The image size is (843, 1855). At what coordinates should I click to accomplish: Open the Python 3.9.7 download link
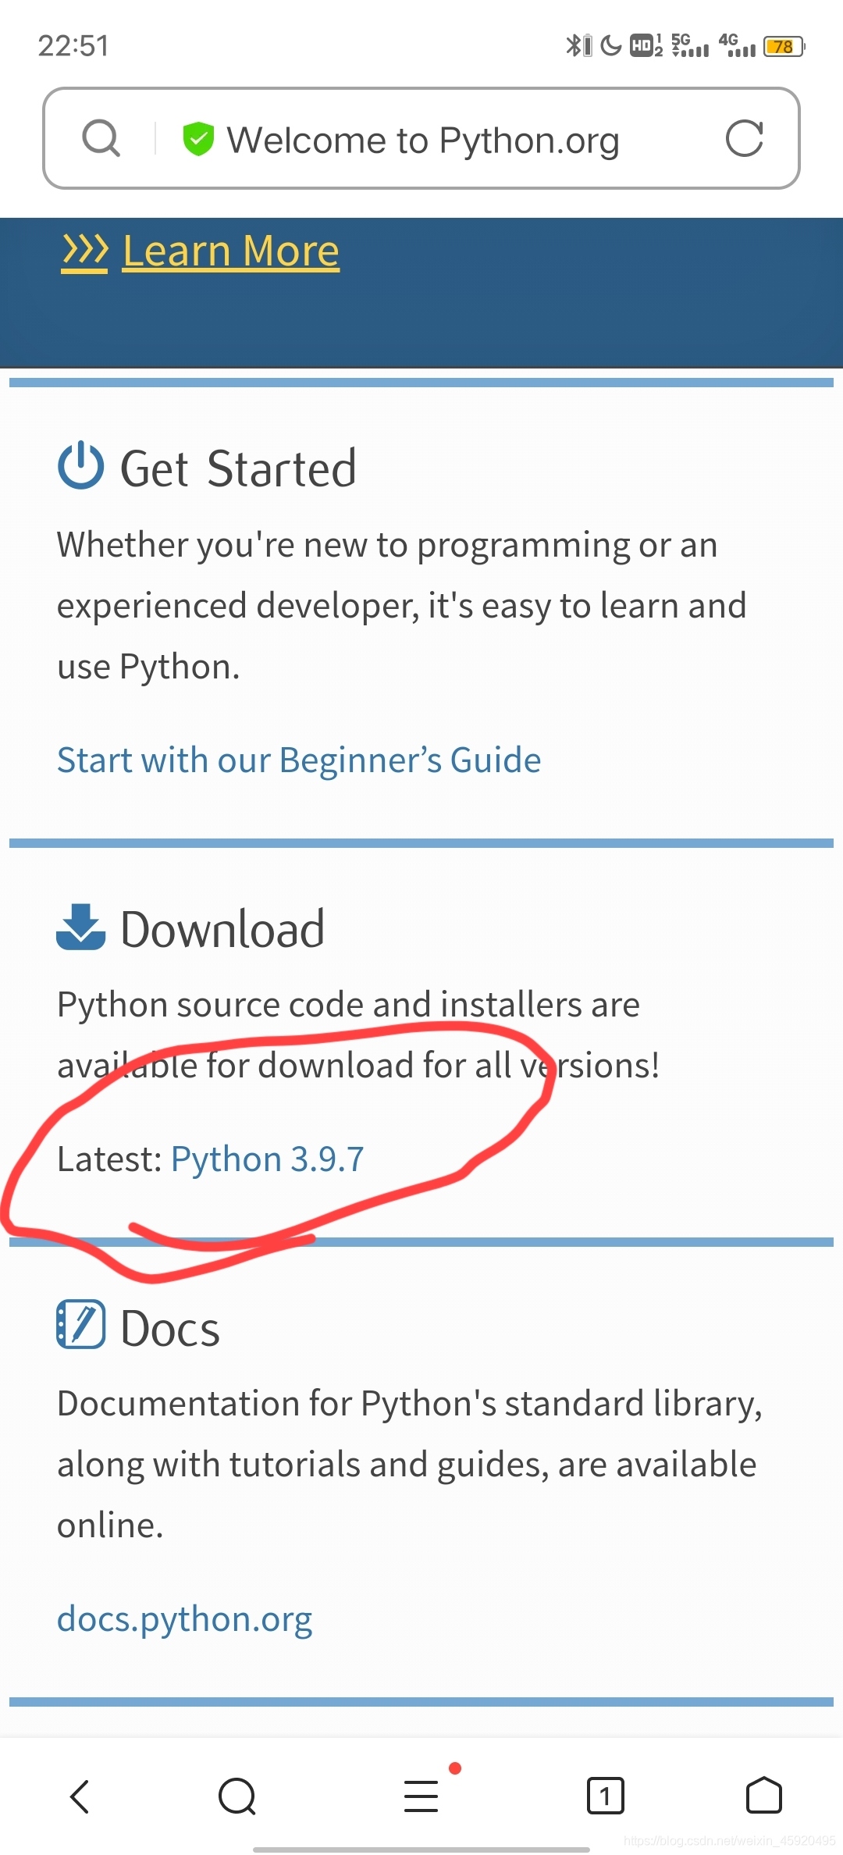click(268, 1159)
